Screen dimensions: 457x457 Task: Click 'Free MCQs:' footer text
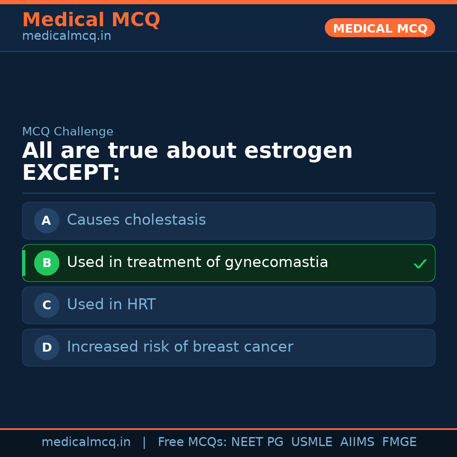pos(193,442)
